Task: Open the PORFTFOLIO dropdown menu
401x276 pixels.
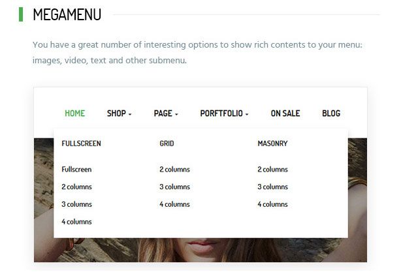Action: [x=224, y=114]
